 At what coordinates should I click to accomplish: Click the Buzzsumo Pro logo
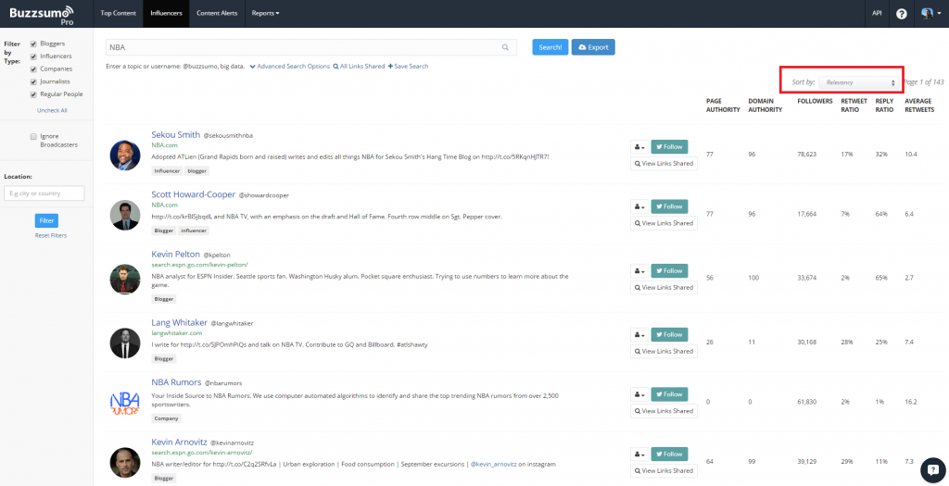click(x=44, y=14)
